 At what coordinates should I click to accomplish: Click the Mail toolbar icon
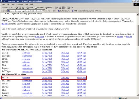tap(56, 8)
